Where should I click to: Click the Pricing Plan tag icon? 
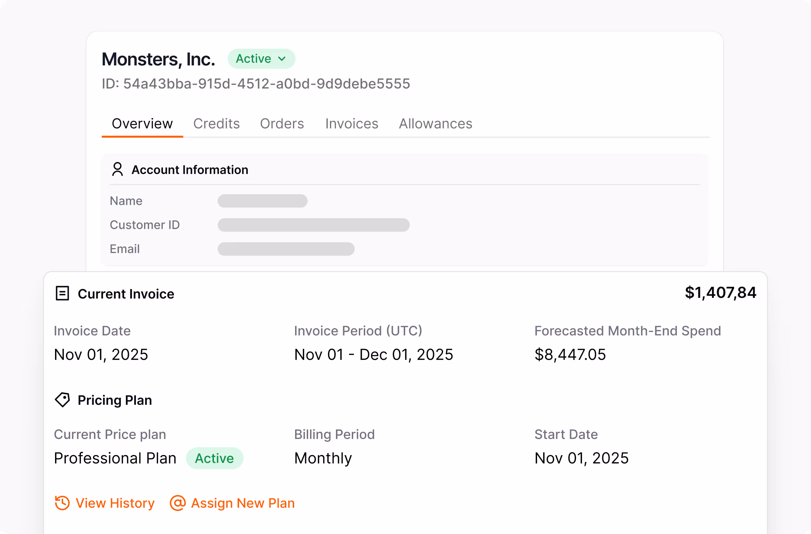click(63, 400)
